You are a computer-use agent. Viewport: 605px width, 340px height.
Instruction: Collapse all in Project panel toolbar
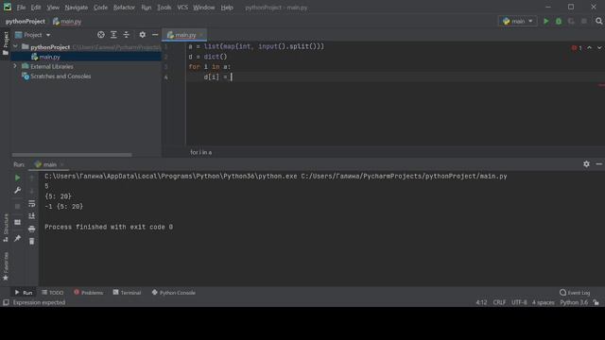click(x=127, y=35)
